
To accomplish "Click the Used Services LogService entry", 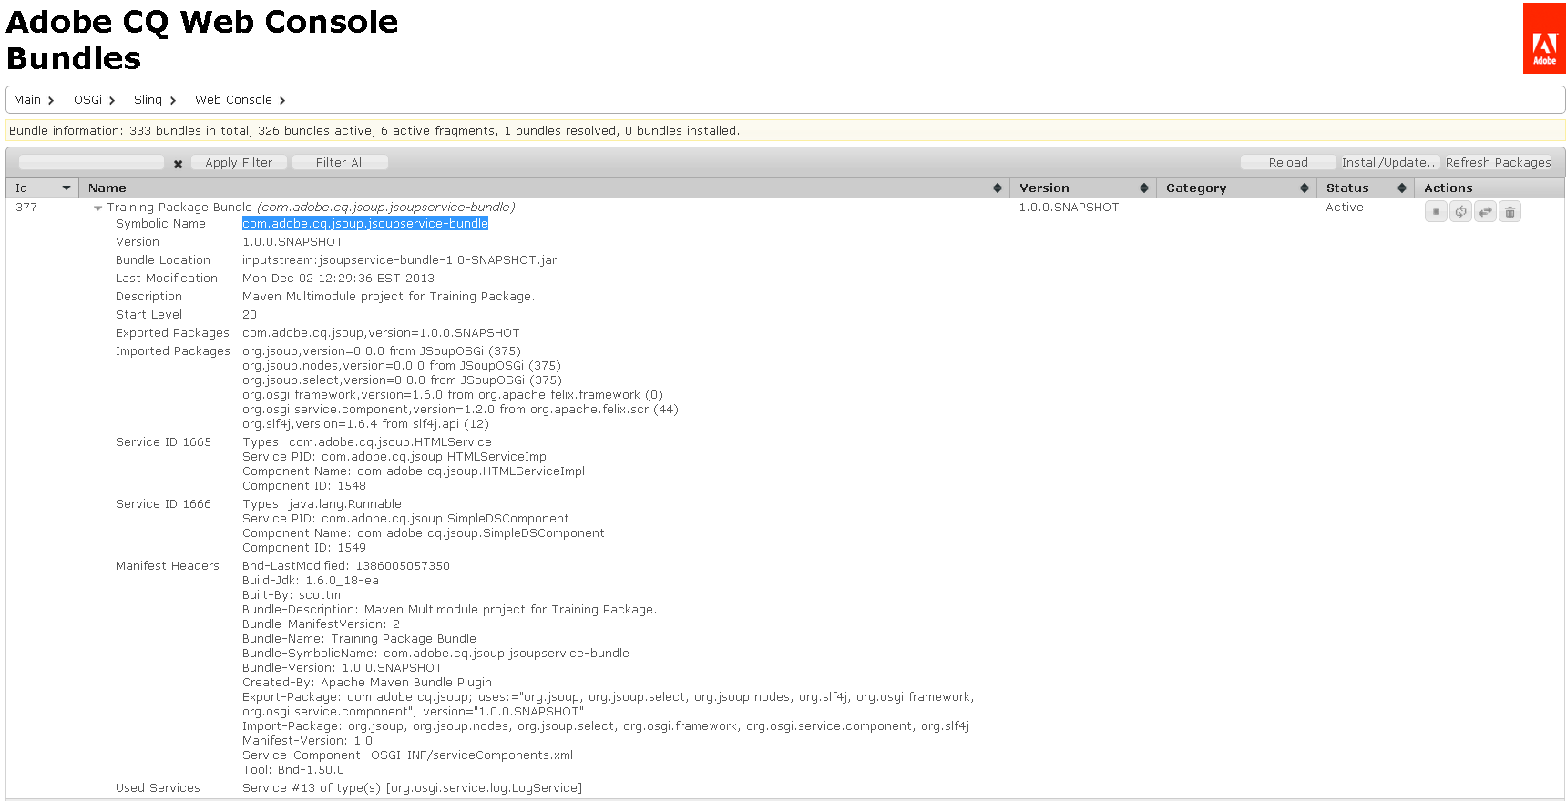I will pos(412,788).
